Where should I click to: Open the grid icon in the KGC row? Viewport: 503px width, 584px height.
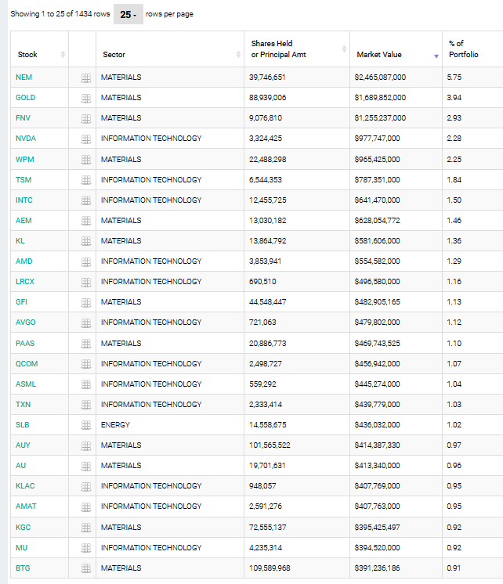coord(86,528)
